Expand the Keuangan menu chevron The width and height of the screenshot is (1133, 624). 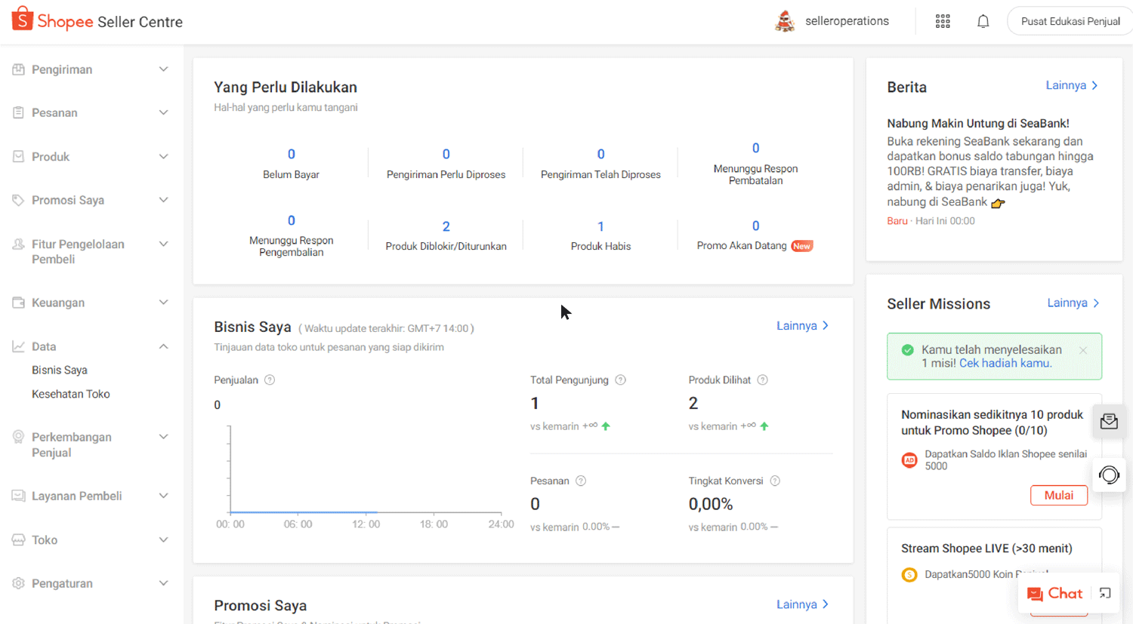163,303
